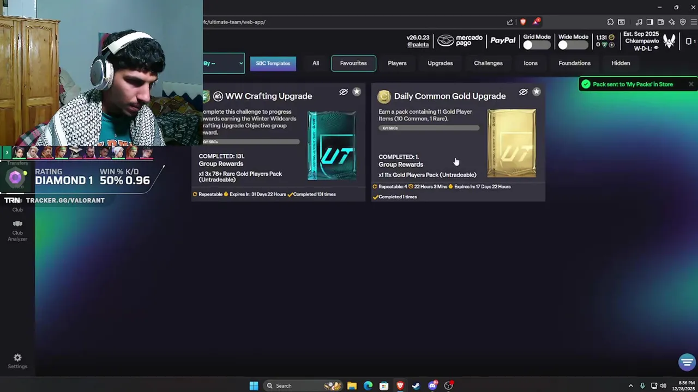The height and width of the screenshot is (392, 698).
Task: Open OBS Studio from the taskbar
Action: coord(448,385)
